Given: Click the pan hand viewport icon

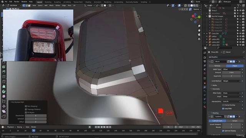Looking at the screenshot, I should pos(199,30).
